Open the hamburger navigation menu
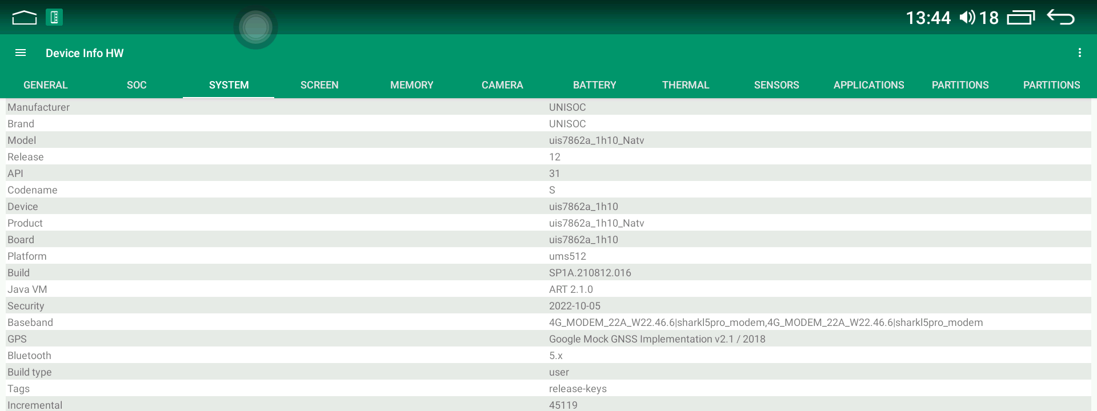Image resolution: width=1097 pixels, height=411 pixels. pos(21,53)
